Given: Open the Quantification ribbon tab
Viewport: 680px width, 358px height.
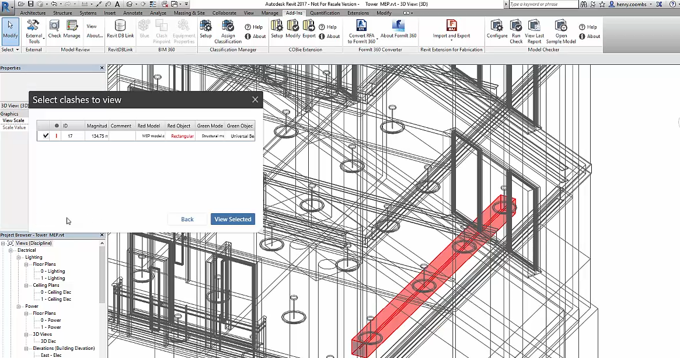Looking at the screenshot, I should (325, 13).
